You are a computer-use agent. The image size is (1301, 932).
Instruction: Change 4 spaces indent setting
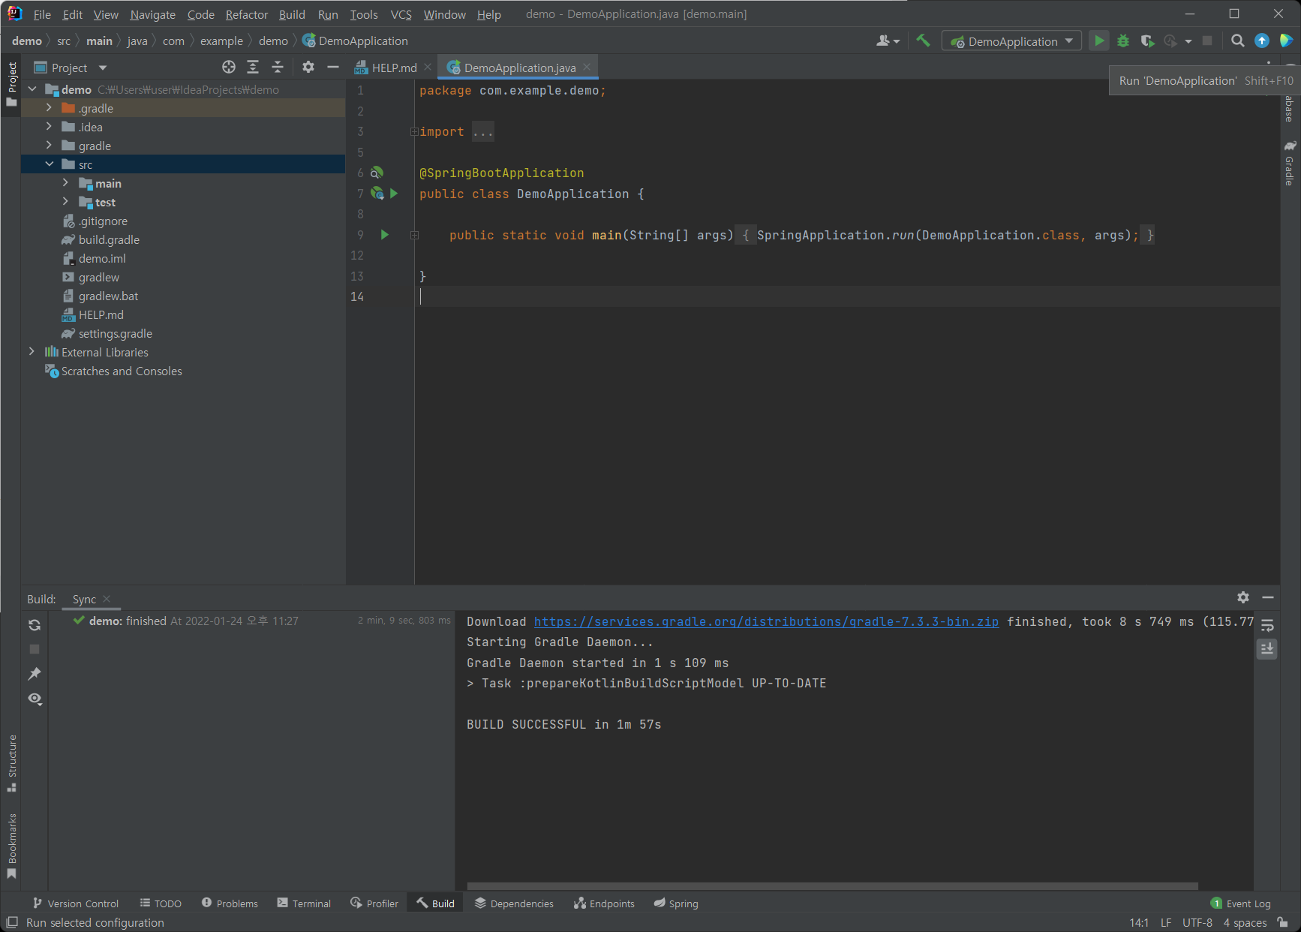pyautogui.click(x=1245, y=923)
